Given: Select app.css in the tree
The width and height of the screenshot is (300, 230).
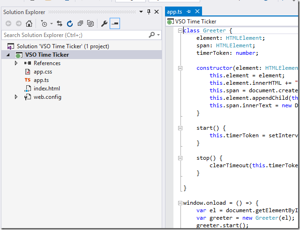Looking at the screenshot, I should pos(42,72).
